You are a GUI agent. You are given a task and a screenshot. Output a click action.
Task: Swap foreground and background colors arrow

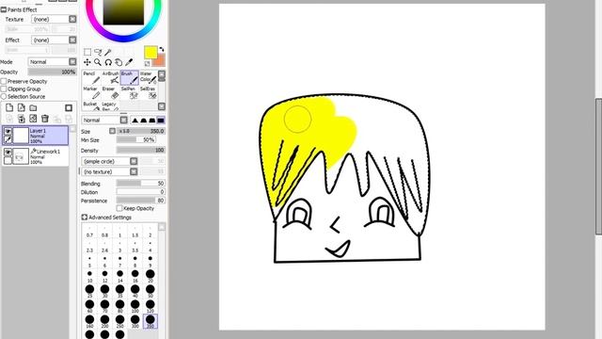coord(162,49)
